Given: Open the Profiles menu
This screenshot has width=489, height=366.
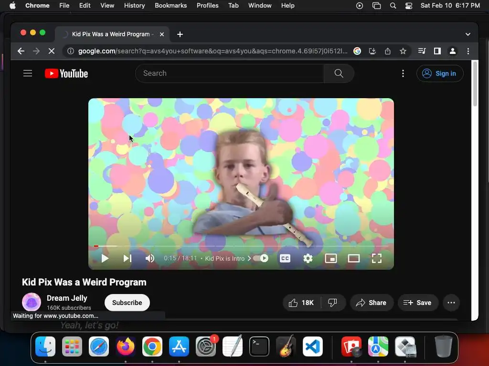Looking at the screenshot, I should 207,6.
